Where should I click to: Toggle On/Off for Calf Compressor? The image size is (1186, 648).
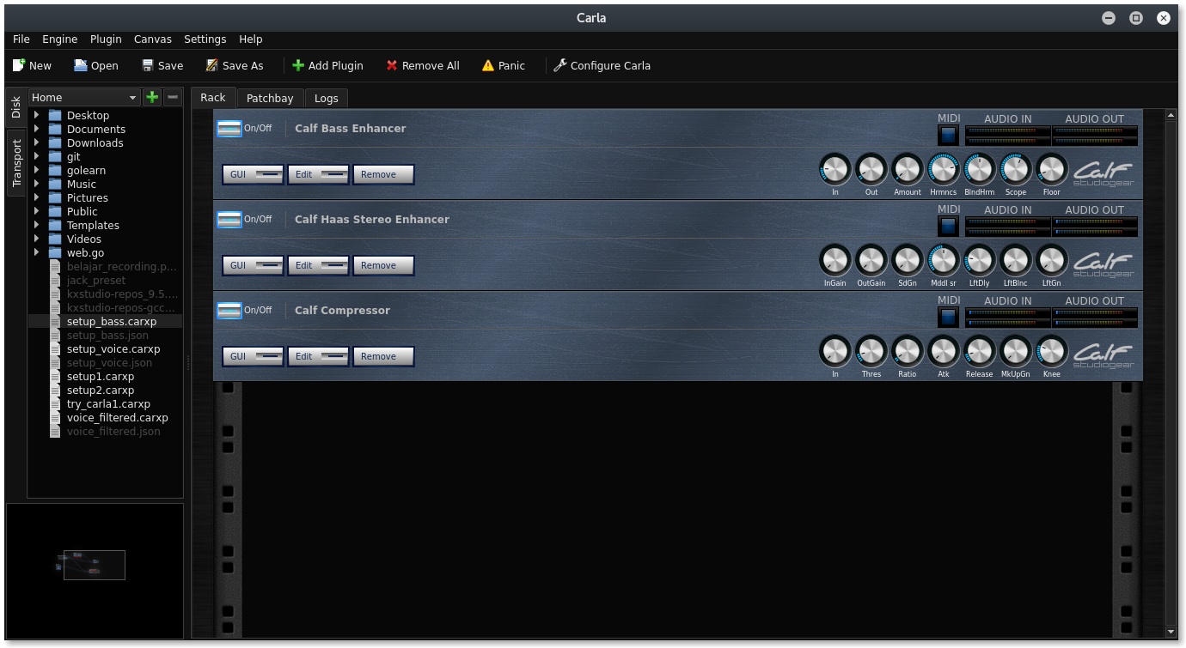(229, 310)
